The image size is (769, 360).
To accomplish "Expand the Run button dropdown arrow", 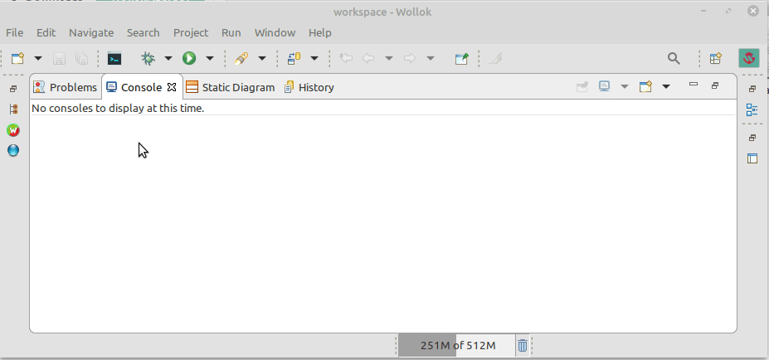I will pyautogui.click(x=210, y=59).
